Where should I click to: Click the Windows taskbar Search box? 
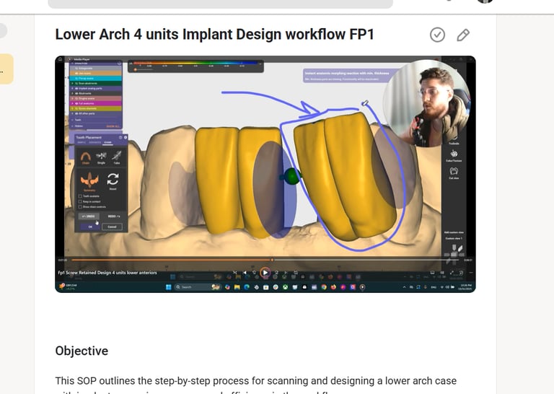pyautogui.click(x=198, y=287)
